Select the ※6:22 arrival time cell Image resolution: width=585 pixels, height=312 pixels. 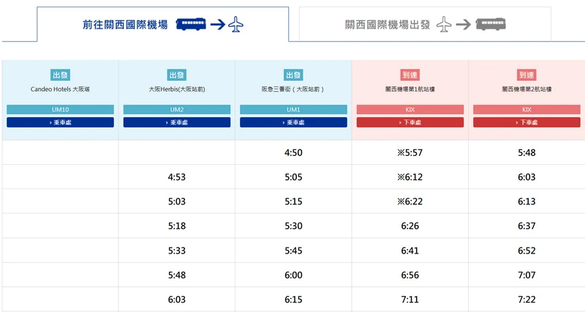point(410,201)
